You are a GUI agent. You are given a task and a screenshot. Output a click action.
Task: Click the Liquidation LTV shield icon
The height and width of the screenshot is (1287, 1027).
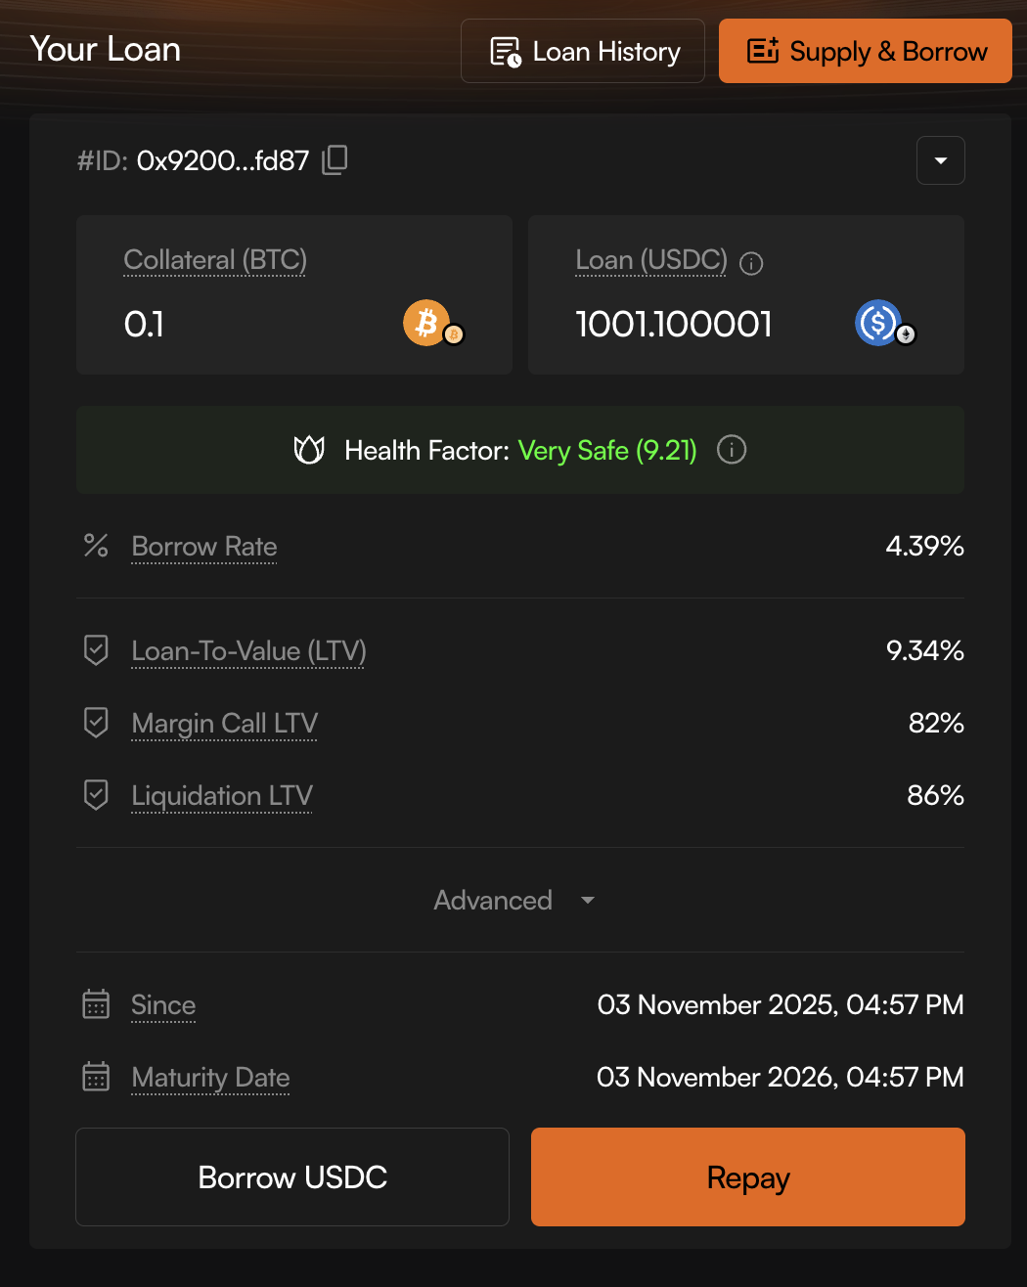click(x=96, y=795)
